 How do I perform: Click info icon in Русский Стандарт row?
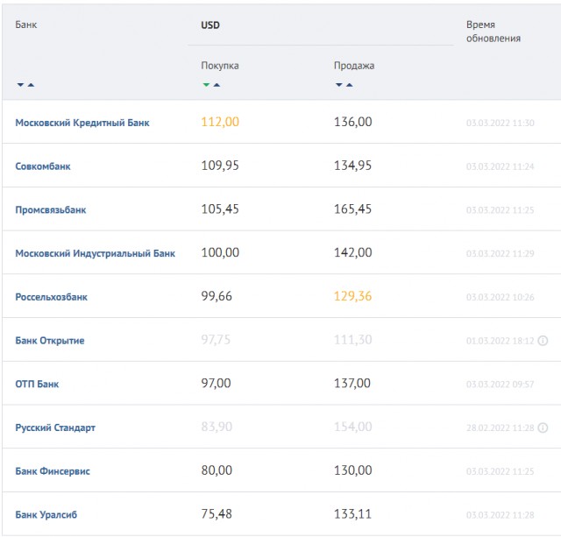(543, 427)
